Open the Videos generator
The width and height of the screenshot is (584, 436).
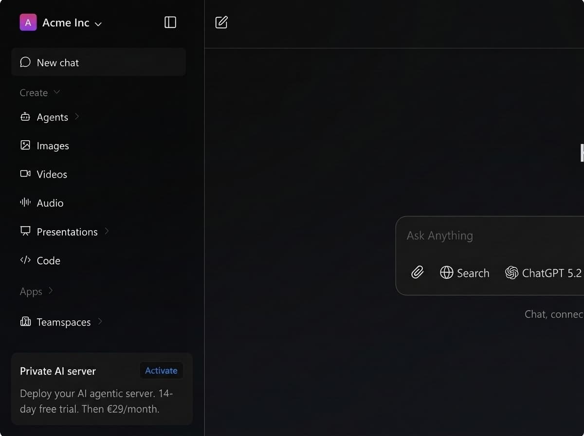pyautogui.click(x=52, y=174)
